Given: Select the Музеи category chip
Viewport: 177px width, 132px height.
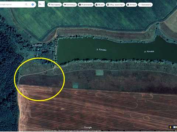Looking at the screenshot, I should (x=100, y=5).
